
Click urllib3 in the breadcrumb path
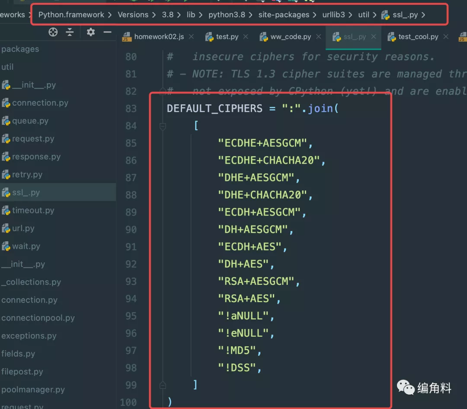click(x=334, y=15)
